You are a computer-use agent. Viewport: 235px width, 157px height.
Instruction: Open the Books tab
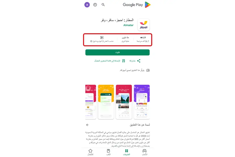pyautogui.click(x=108, y=152)
